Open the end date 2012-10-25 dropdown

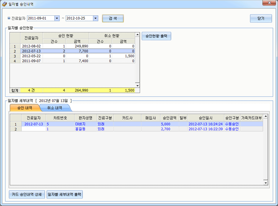pyautogui.click(x=95, y=18)
